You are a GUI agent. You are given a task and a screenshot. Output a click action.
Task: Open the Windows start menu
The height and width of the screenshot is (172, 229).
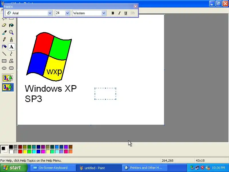tap(13, 168)
